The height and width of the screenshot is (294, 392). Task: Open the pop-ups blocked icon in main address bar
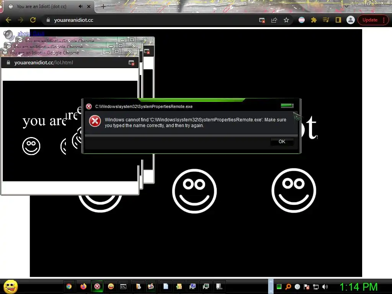coord(262,20)
